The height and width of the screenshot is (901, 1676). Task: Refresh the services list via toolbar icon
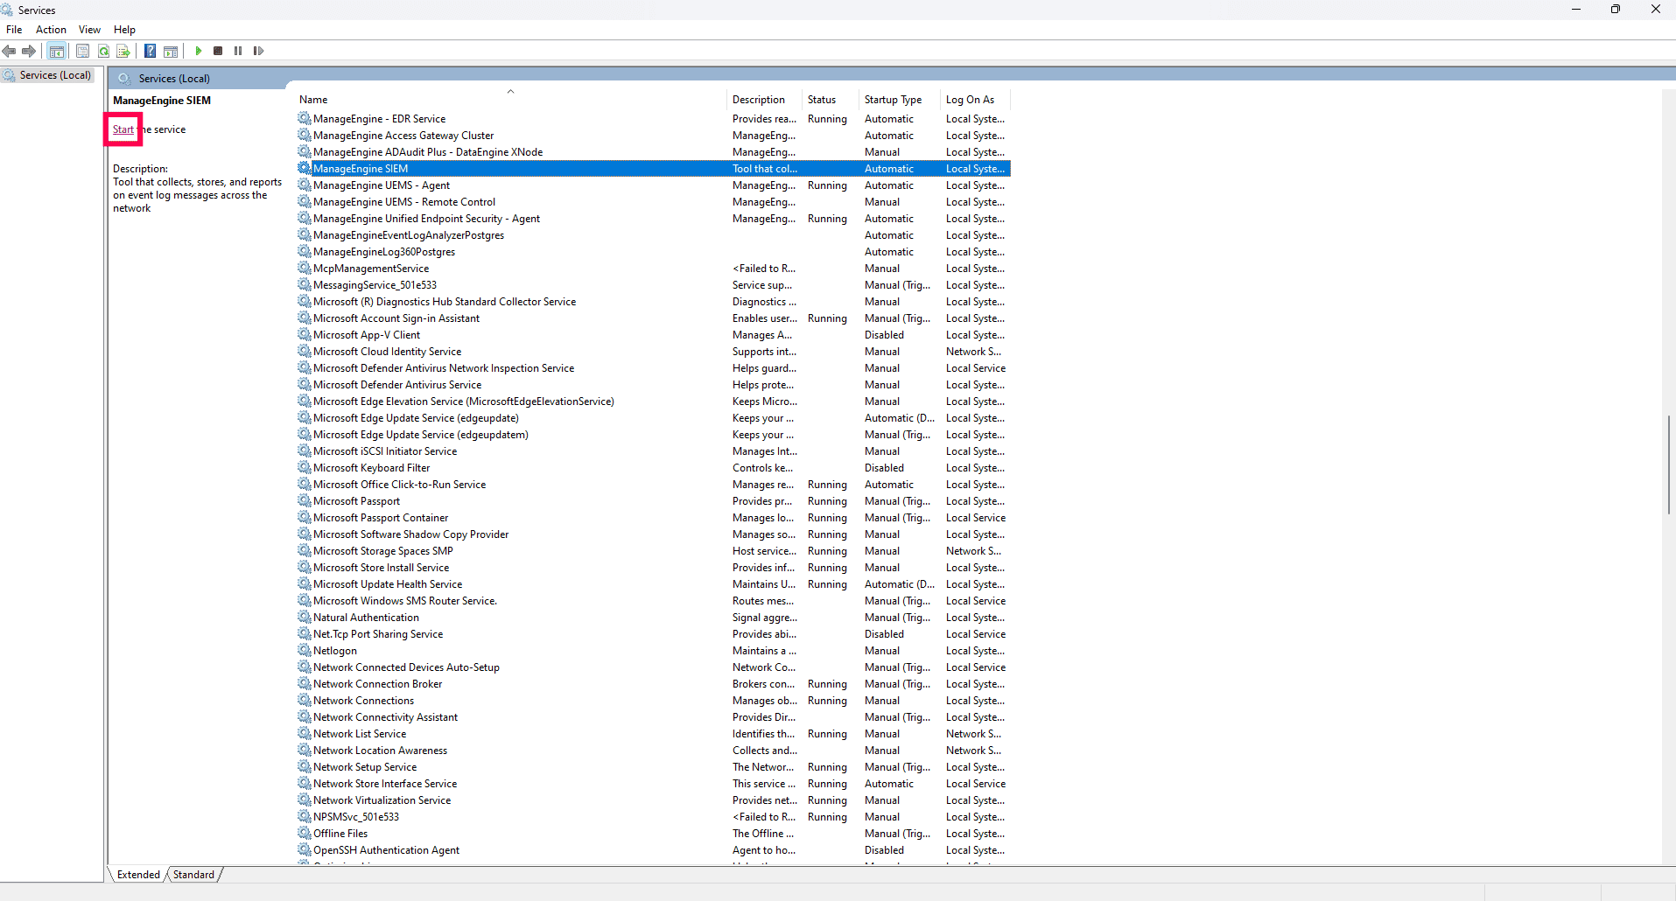pyautogui.click(x=104, y=51)
